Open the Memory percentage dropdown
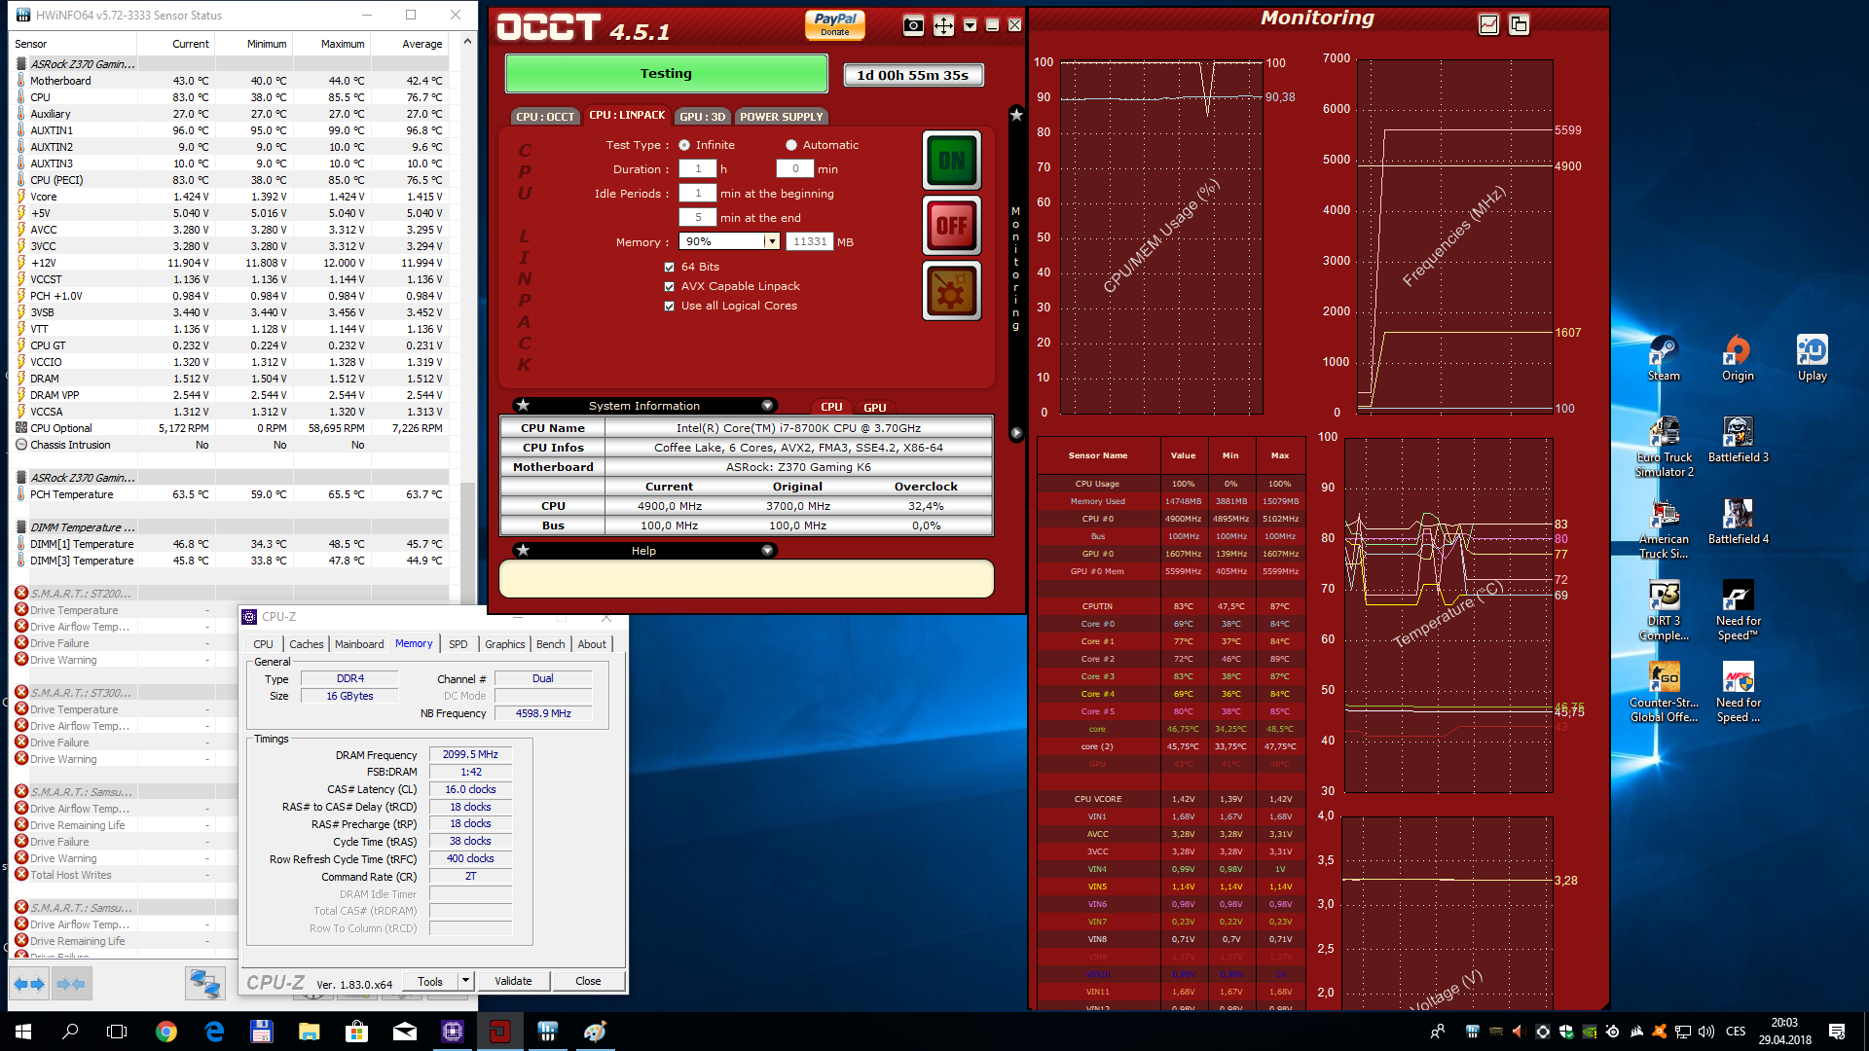 pyautogui.click(x=771, y=241)
